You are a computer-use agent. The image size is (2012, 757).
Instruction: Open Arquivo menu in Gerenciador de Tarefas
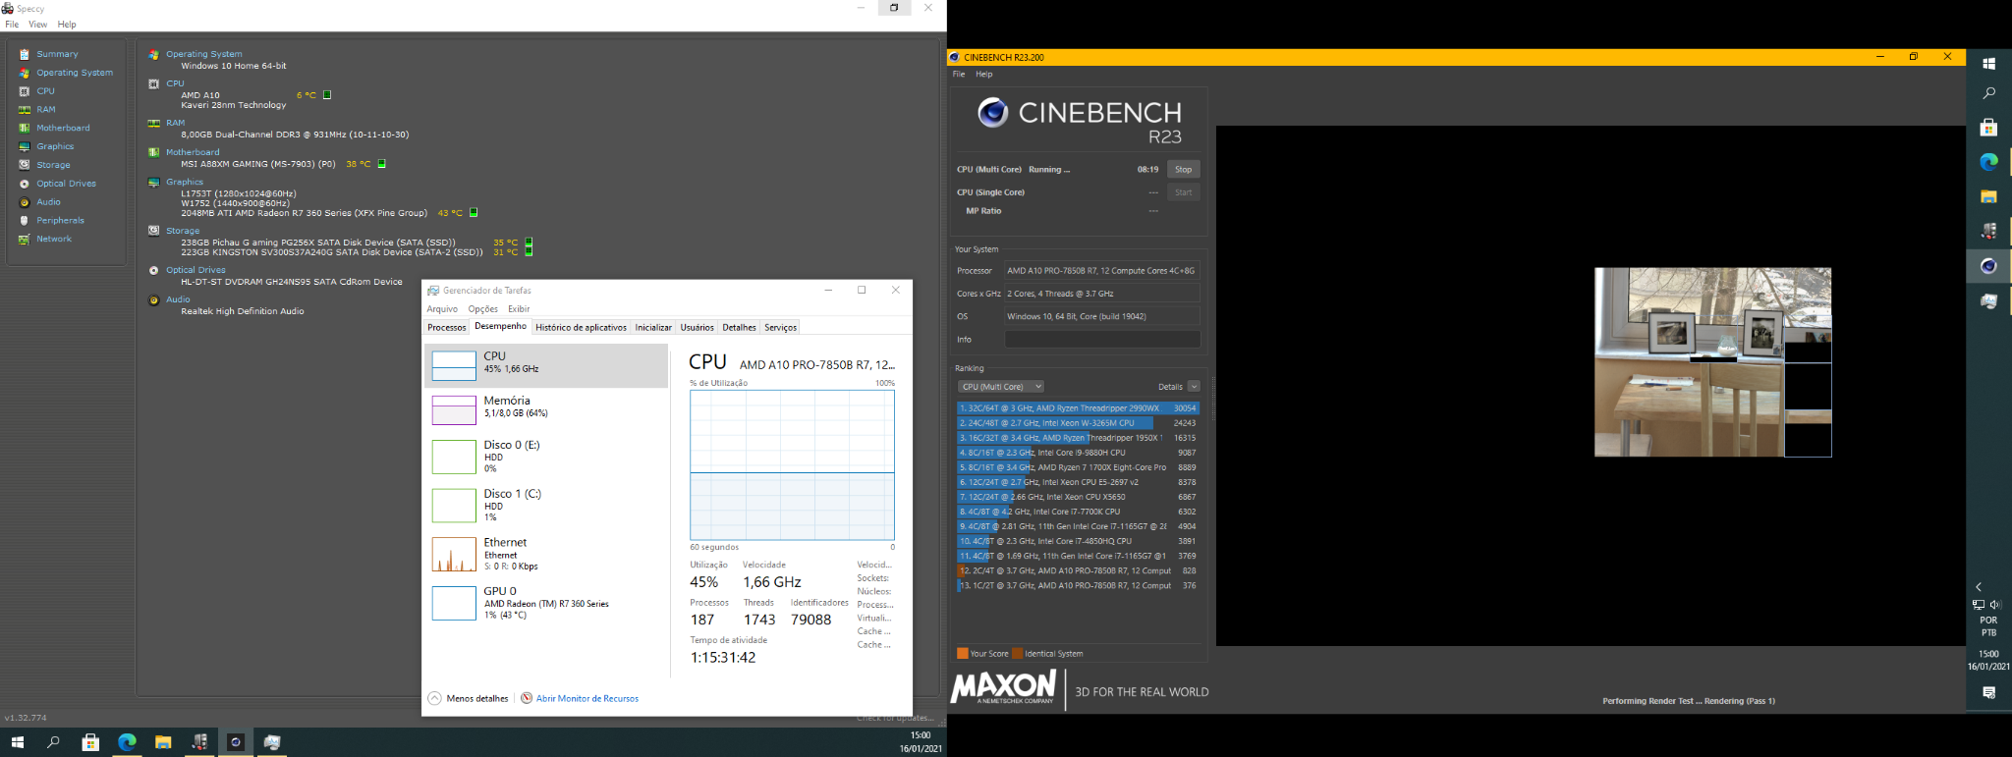pos(442,309)
